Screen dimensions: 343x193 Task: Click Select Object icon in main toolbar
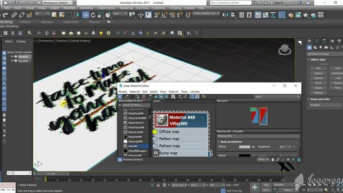[54, 15]
